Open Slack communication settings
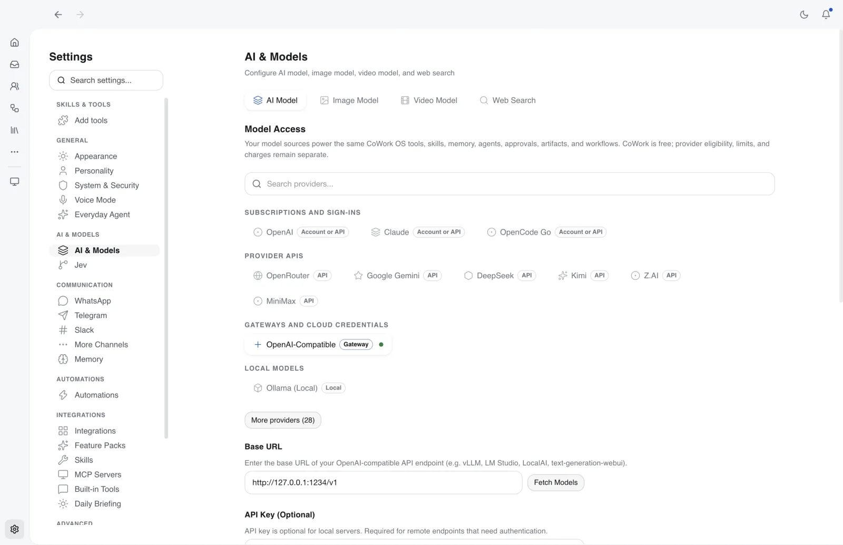Viewport: 843px width, 545px height. [x=104, y=330]
